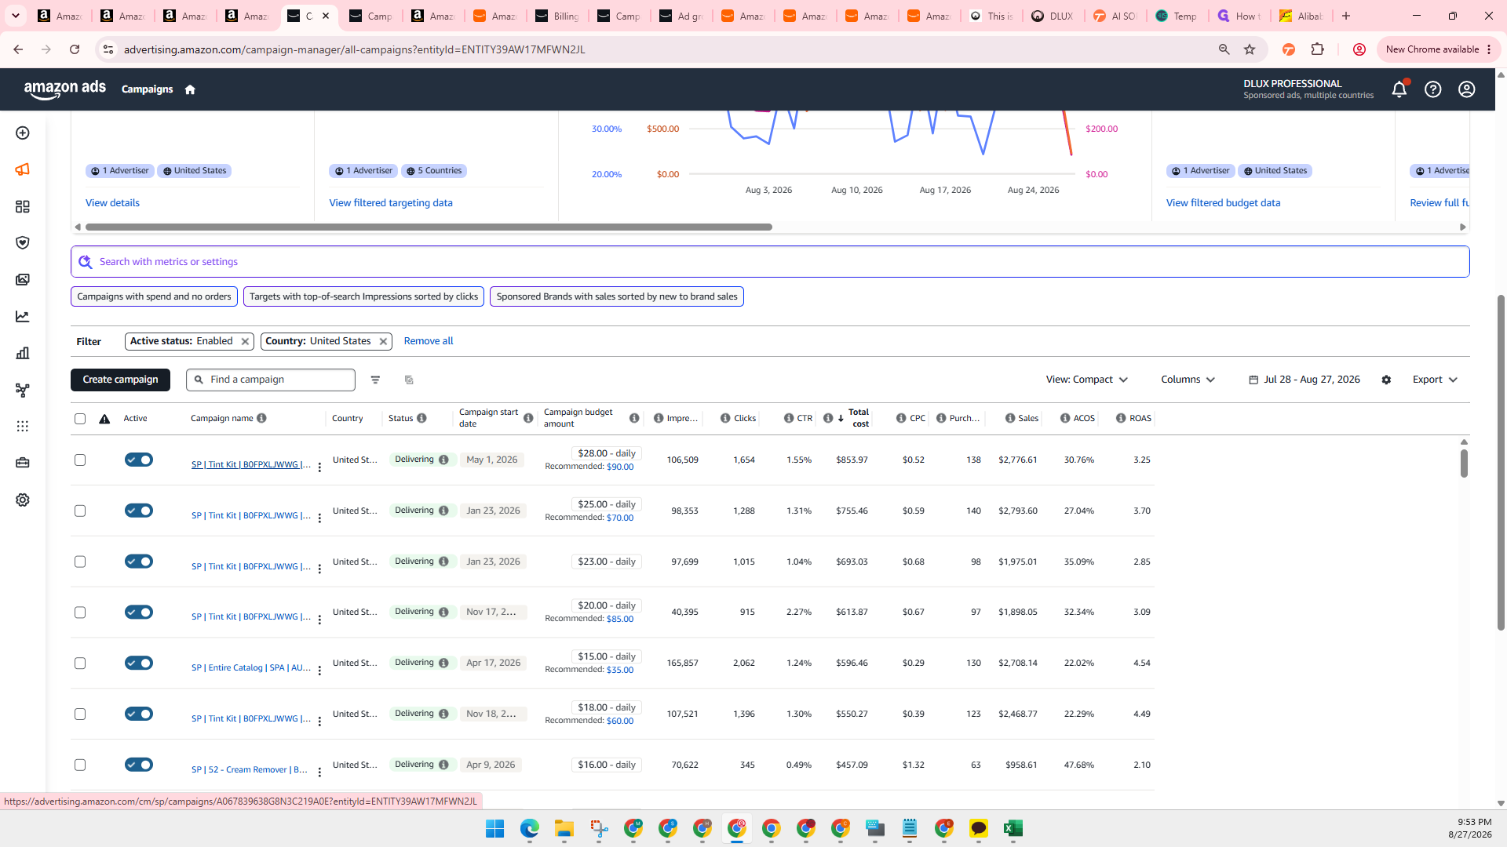Viewport: 1507px width, 847px height.
Task: Click info icon next to Campaign name header
Action: click(261, 418)
